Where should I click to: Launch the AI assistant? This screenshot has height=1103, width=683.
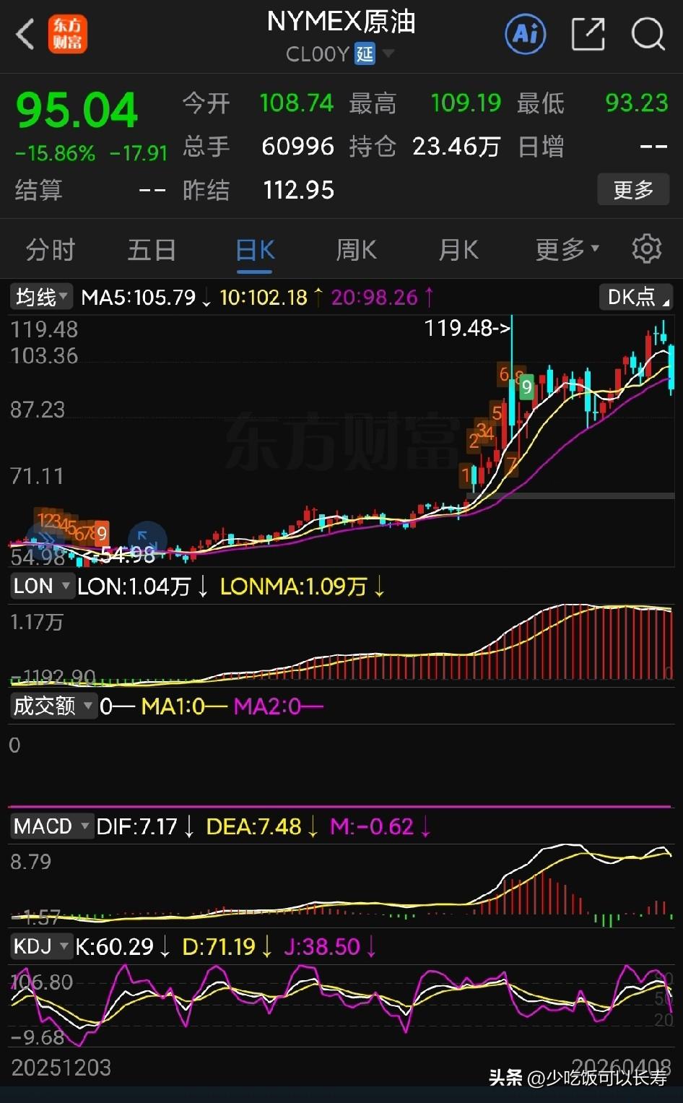tap(525, 34)
